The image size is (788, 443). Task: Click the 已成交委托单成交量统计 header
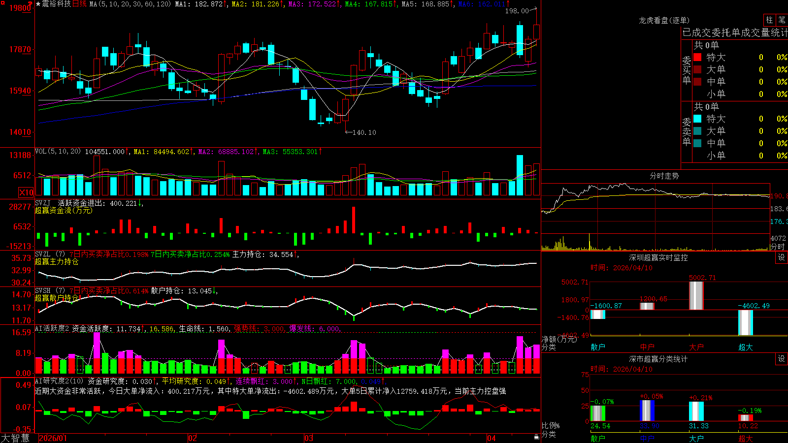tap(735, 32)
